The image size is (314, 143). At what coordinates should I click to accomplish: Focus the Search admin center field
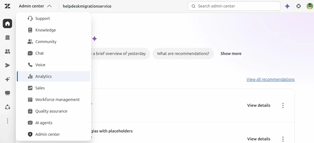click(x=234, y=6)
